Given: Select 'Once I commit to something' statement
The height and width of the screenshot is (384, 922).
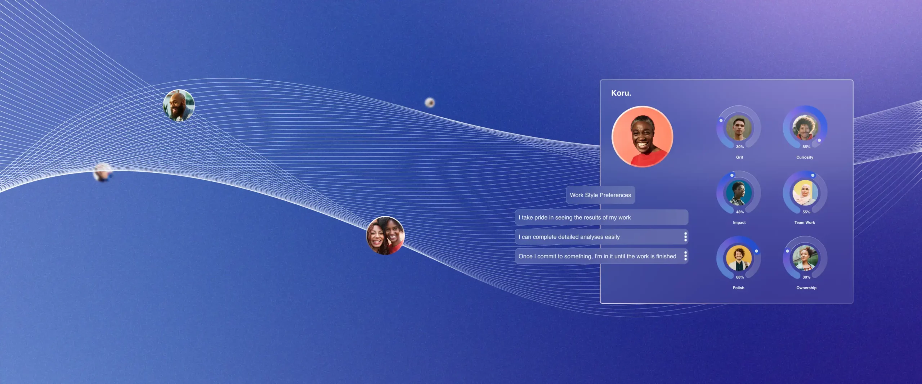Looking at the screenshot, I should point(601,256).
